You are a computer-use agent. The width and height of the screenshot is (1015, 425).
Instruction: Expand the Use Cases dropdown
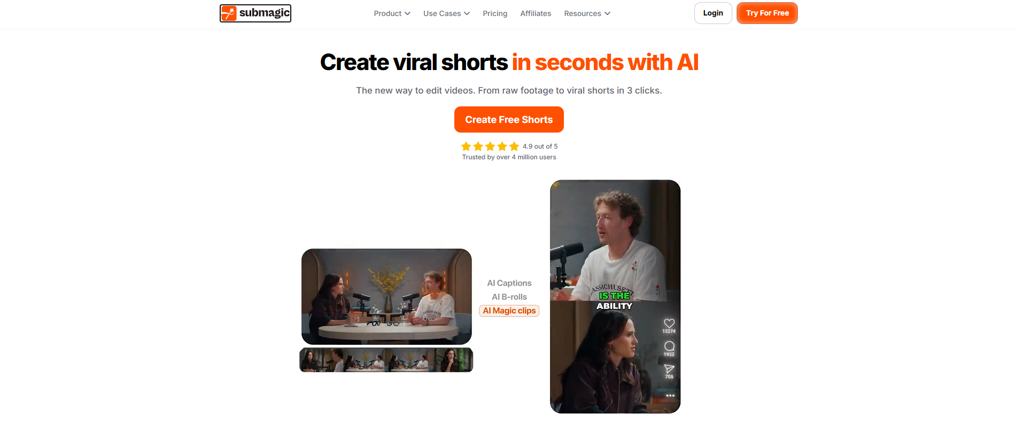click(446, 13)
